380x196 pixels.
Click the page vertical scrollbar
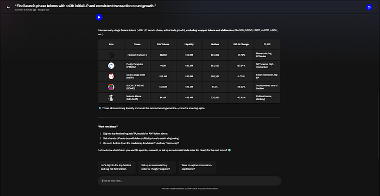pyautogui.click(x=378, y=126)
